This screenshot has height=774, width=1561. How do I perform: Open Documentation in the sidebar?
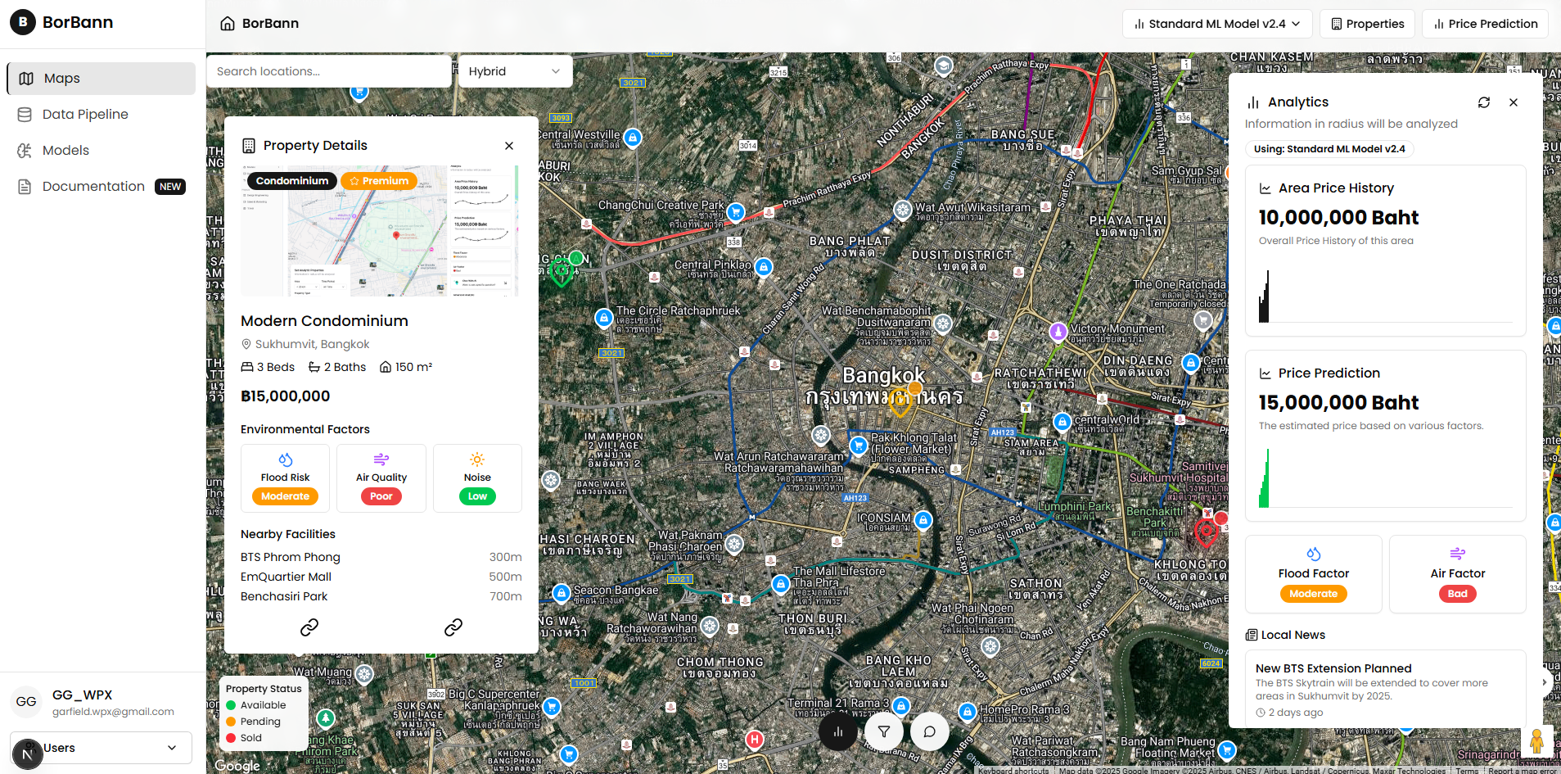tap(93, 187)
